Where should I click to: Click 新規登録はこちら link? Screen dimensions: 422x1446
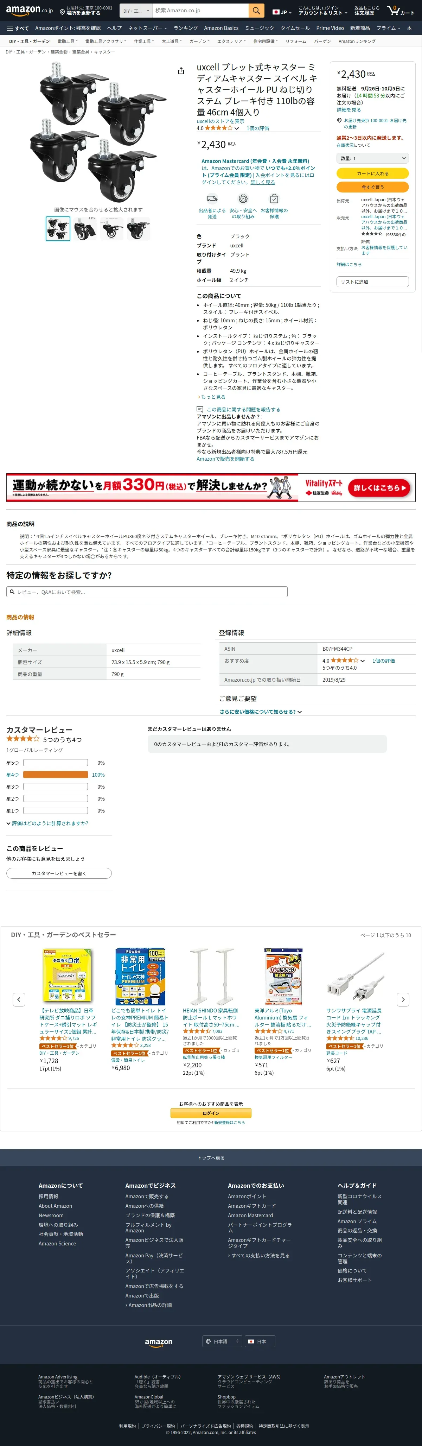pos(230,1123)
